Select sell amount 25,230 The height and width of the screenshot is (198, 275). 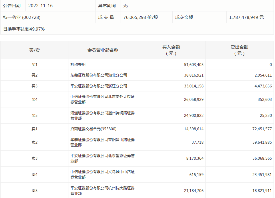click(266, 115)
